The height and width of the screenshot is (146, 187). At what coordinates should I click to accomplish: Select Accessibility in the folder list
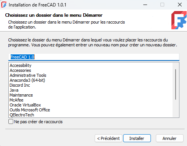21,65
